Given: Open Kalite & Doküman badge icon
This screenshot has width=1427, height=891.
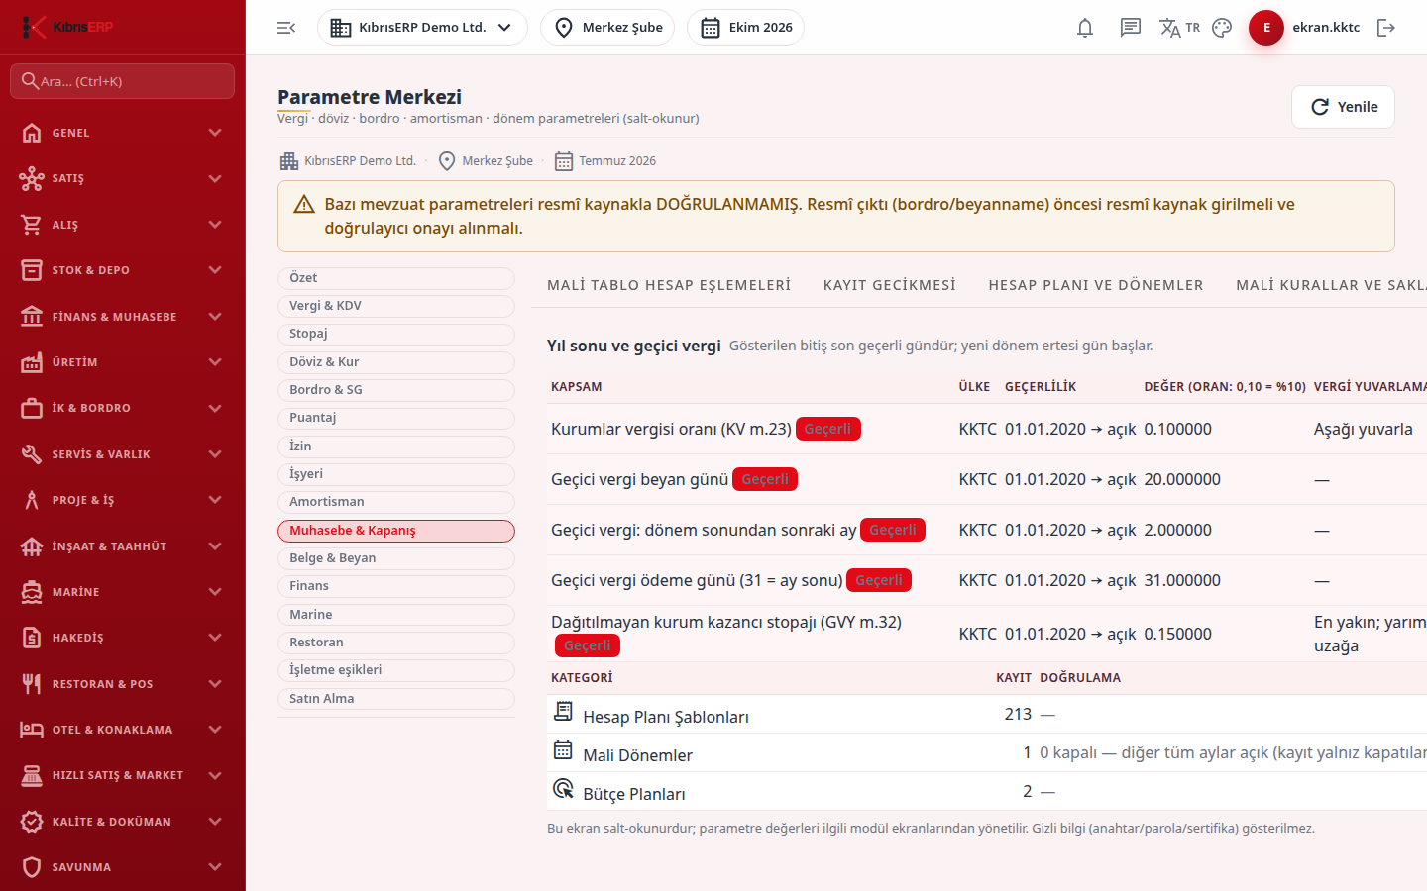Looking at the screenshot, I should [32, 822].
